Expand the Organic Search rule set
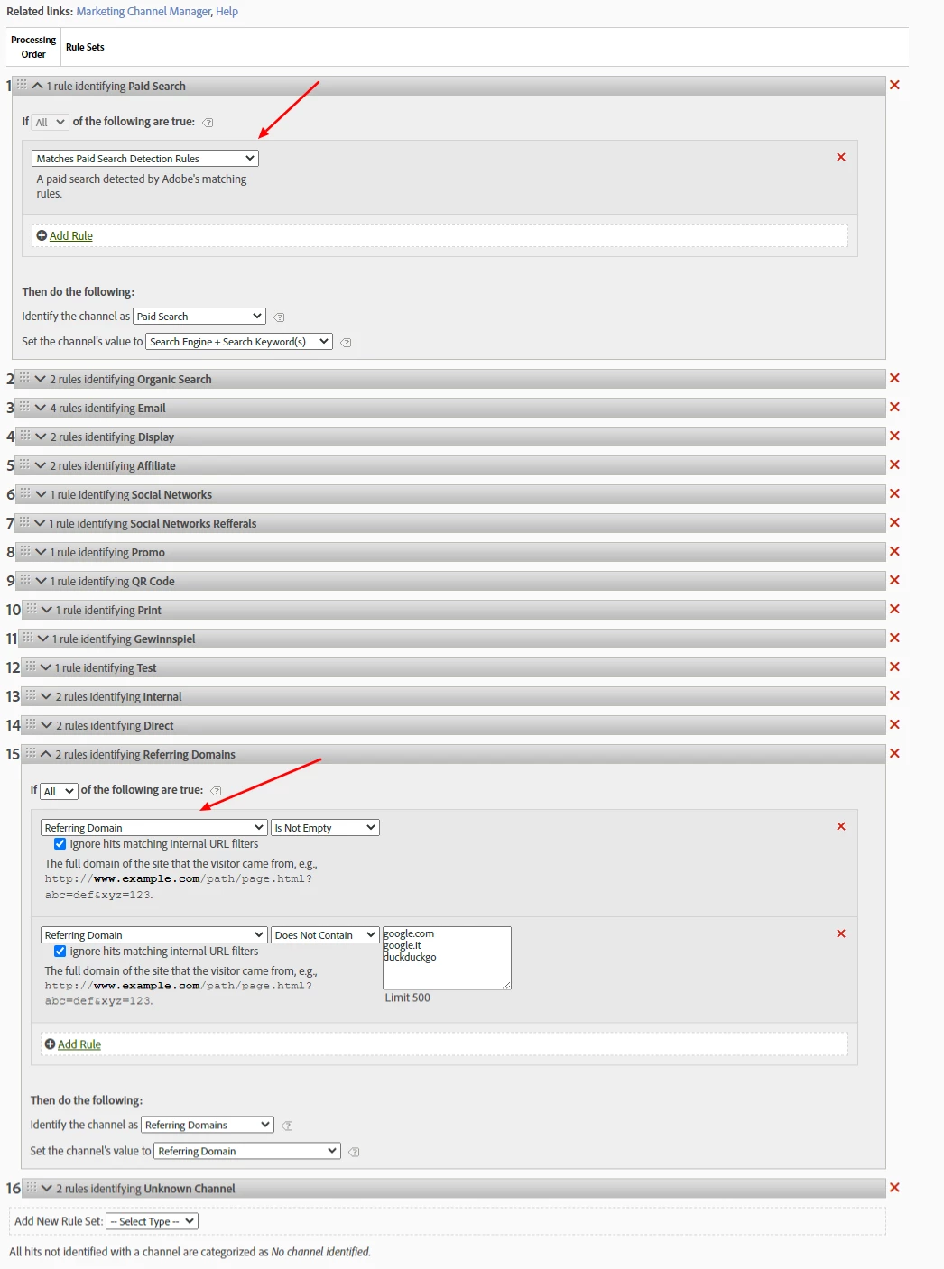Screen dimensions: 944x1269 pyautogui.click(x=40, y=379)
